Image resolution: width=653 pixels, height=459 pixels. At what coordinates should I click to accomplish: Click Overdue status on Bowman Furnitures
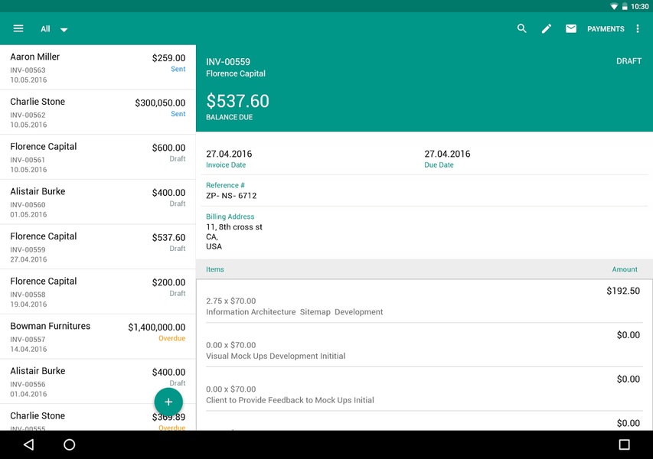[x=171, y=338]
